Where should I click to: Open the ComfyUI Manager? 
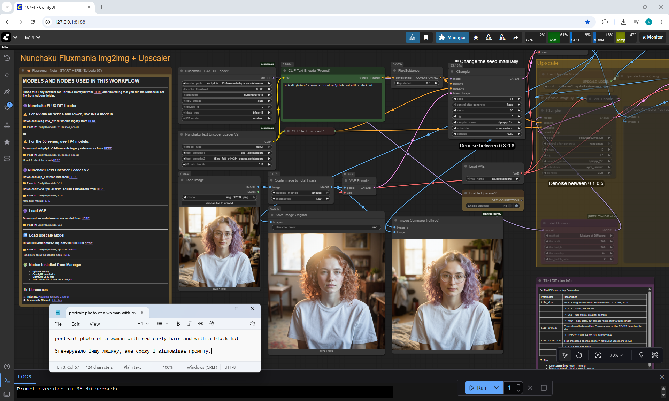coord(452,37)
